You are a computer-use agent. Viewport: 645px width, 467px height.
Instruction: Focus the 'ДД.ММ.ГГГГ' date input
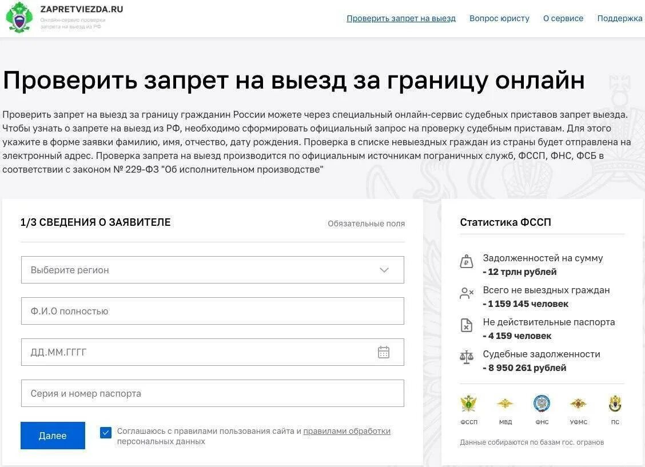213,352
